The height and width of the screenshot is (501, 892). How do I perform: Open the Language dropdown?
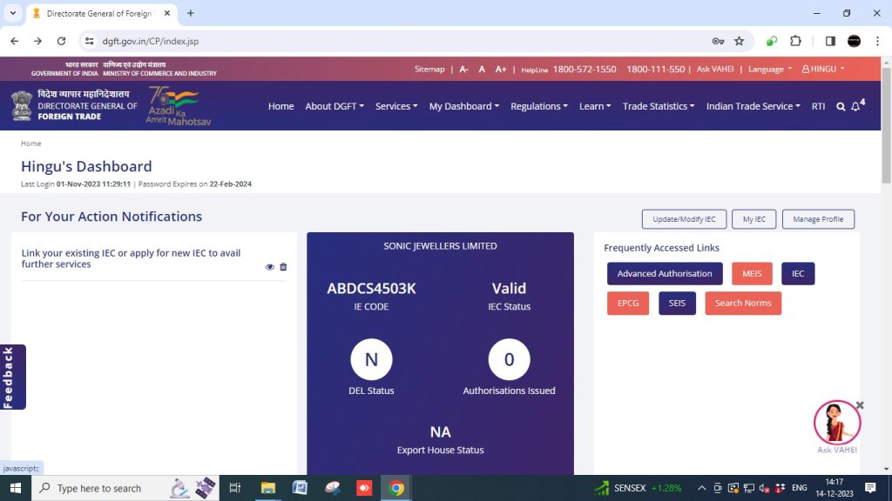pos(770,69)
